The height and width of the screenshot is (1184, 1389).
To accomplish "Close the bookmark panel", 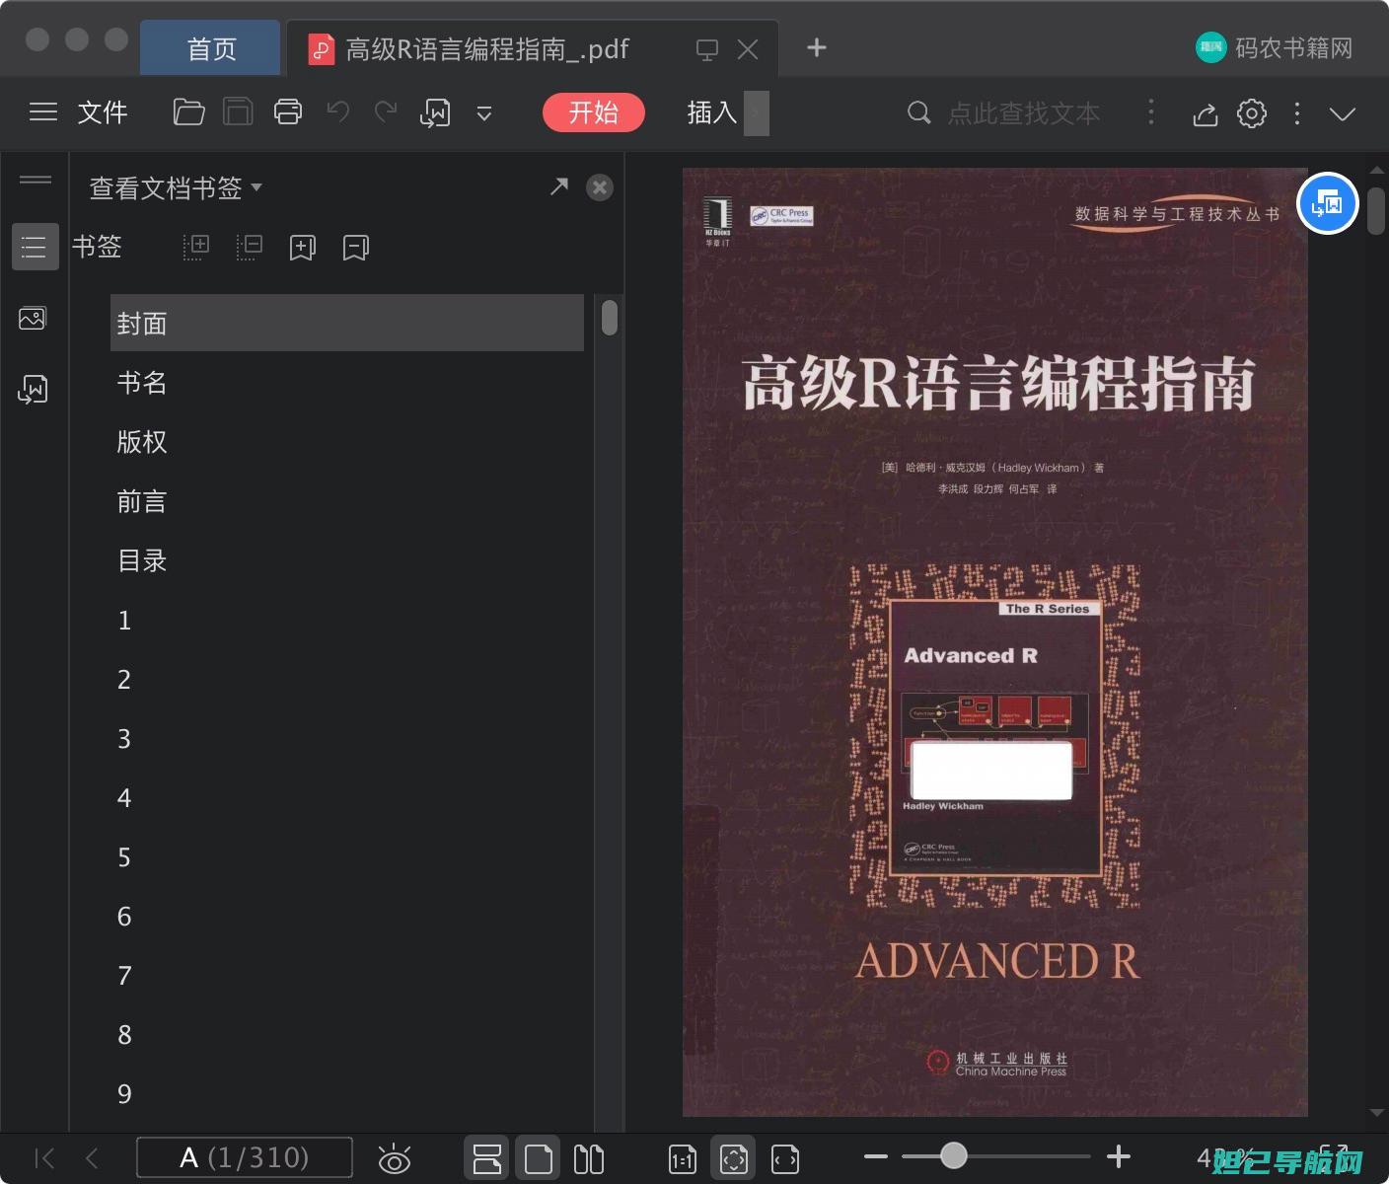I will coord(600,187).
